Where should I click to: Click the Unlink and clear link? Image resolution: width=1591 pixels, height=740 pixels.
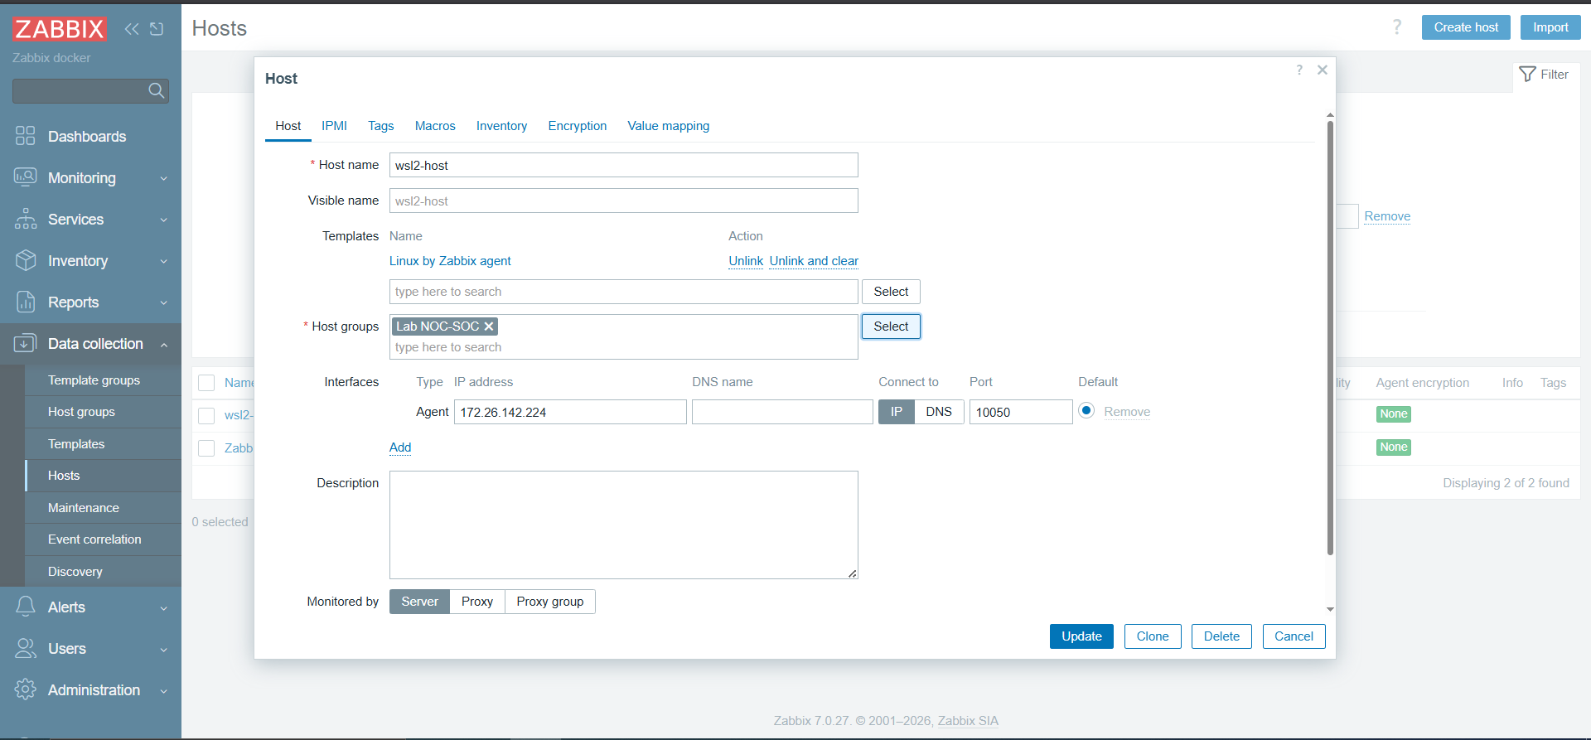(x=814, y=261)
